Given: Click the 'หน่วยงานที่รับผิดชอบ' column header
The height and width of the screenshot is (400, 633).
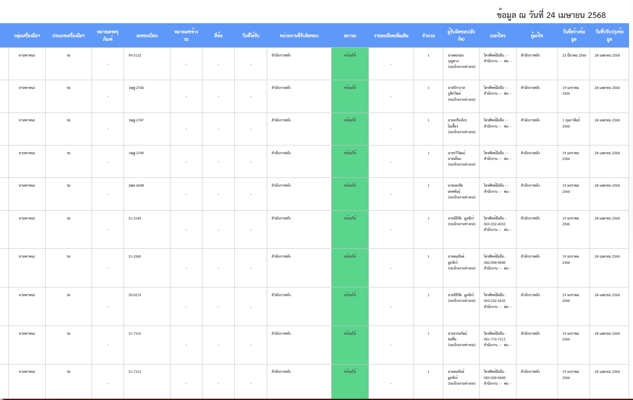Looking at the screenshot, I should 299,35.
